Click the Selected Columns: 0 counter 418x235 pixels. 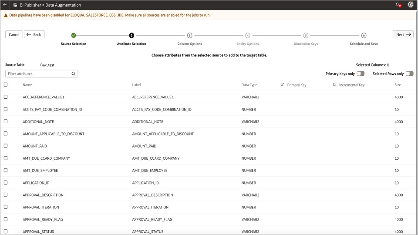click(x=372, y=65)
